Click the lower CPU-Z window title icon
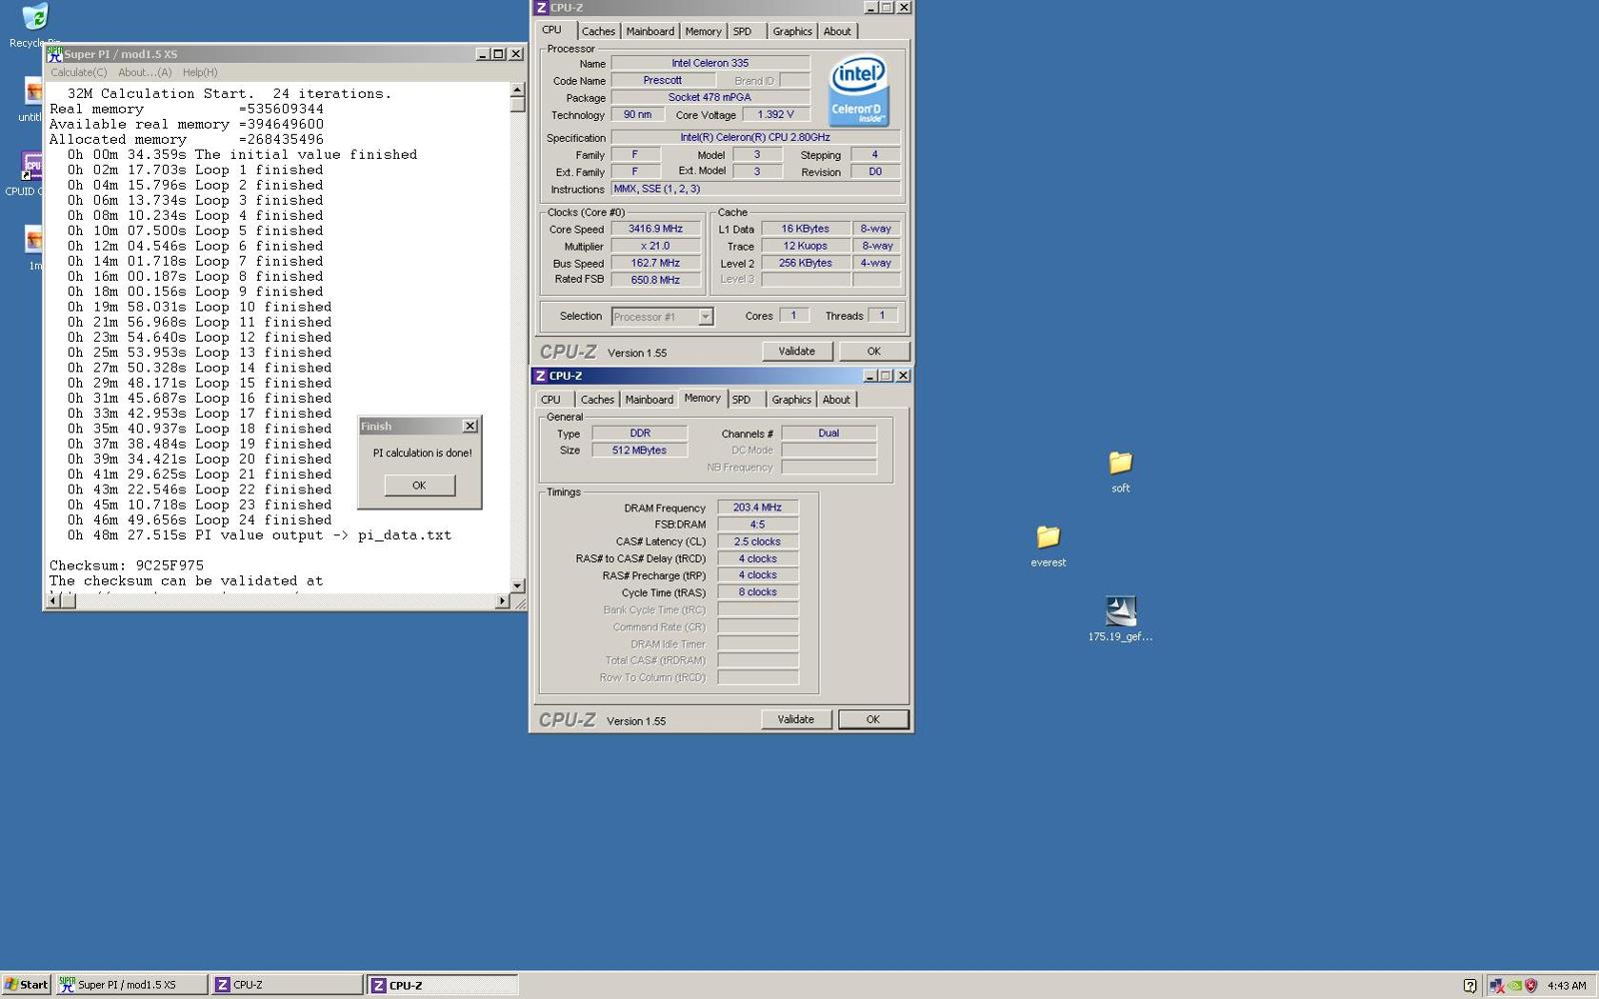The image size is (1599, 999). tap(541, 376)
